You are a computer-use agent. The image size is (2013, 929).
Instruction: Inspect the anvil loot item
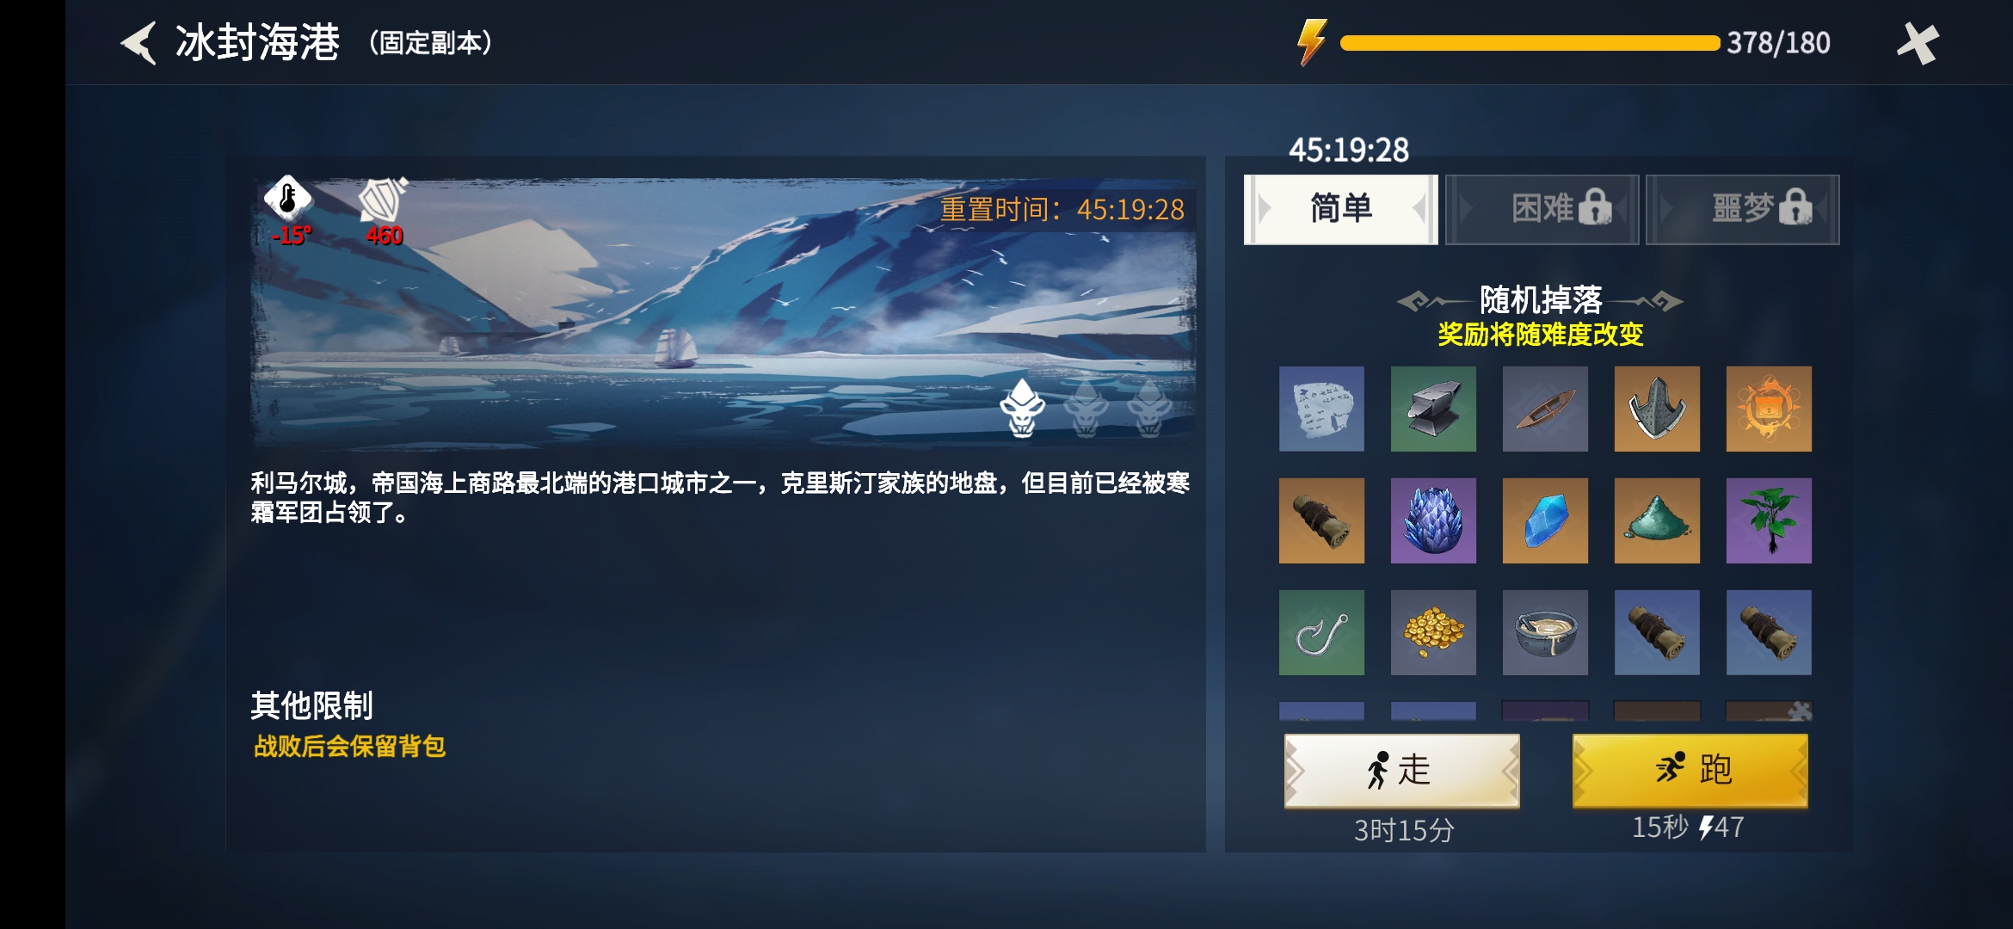1433,409
